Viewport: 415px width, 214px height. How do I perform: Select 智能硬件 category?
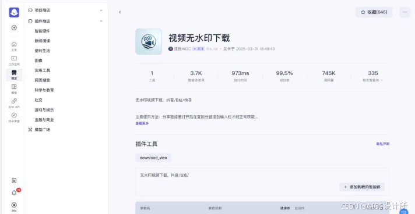(43, 31)
